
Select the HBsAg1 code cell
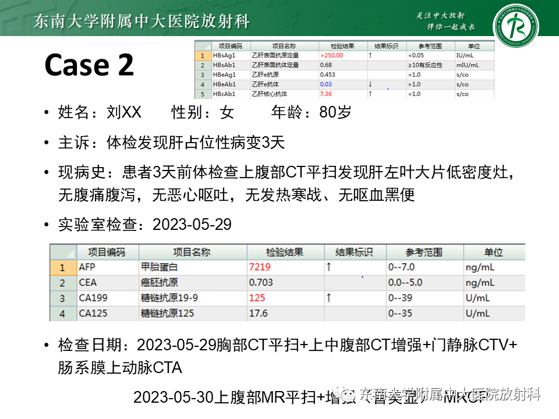[231, 56]
